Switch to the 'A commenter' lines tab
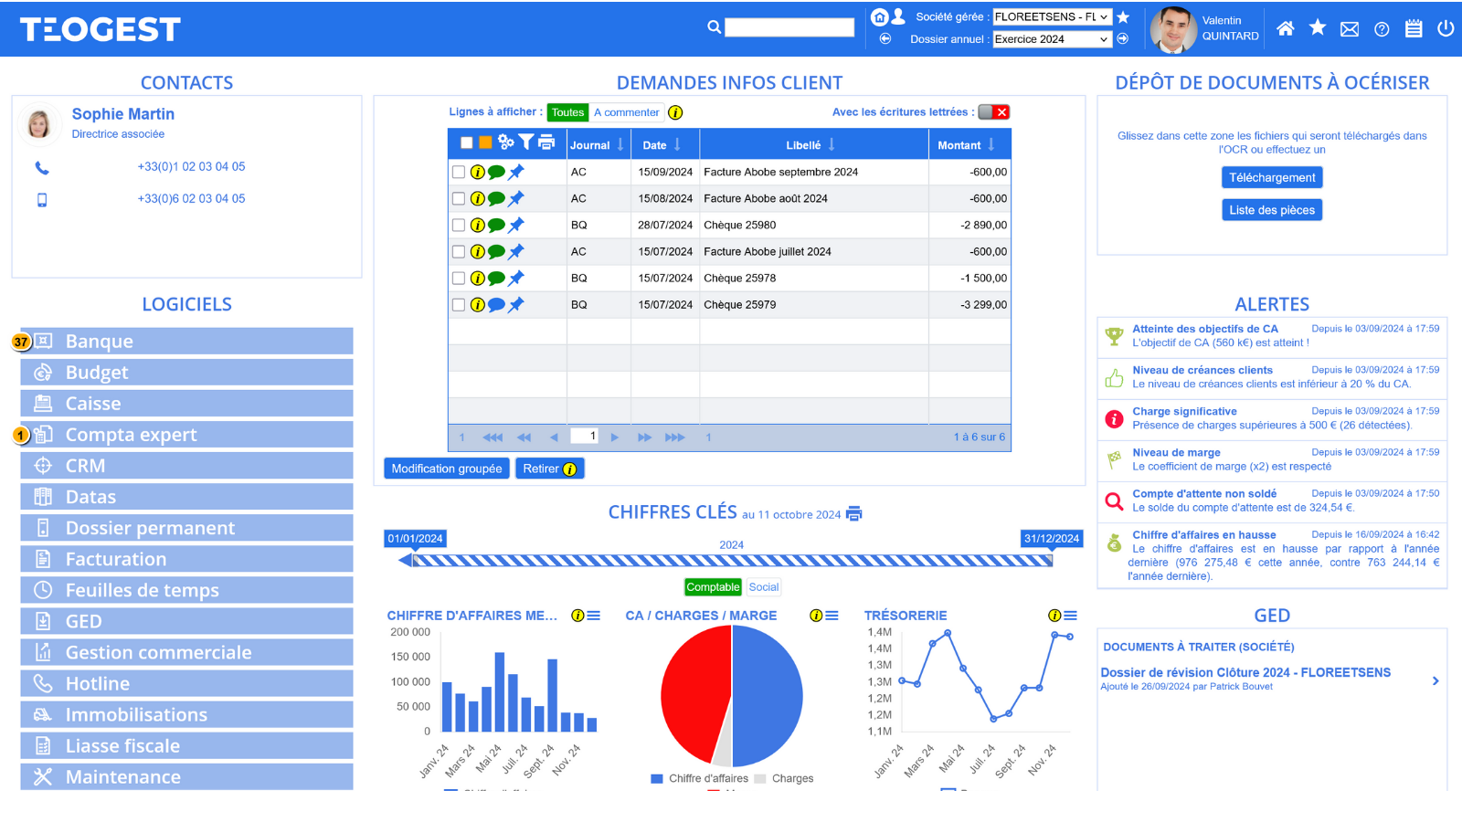 tap(626, 112)
